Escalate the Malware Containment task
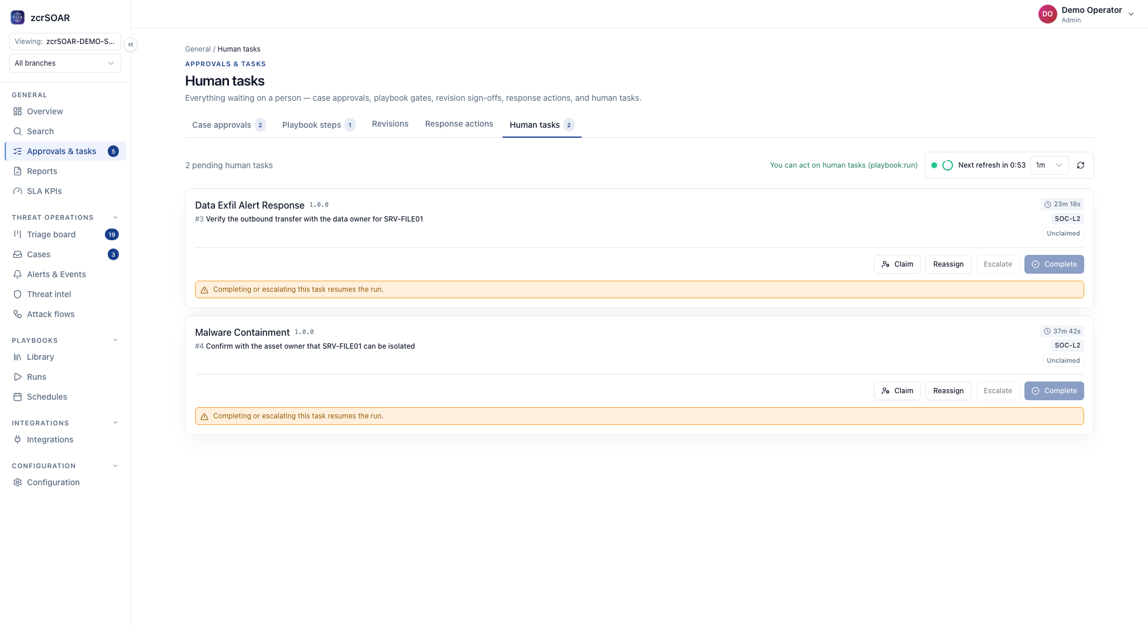 (998, 391)
